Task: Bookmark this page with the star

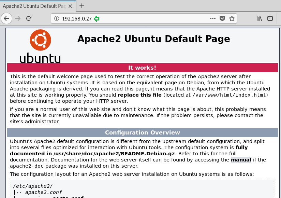Action: coord(232,18)
